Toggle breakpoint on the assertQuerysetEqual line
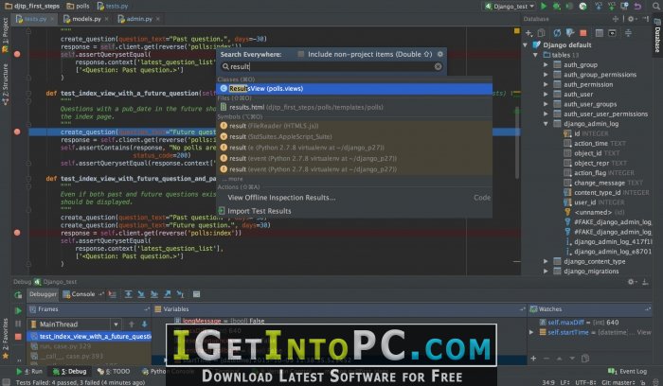Screen dimensions: 663x386 coord(17,54)
